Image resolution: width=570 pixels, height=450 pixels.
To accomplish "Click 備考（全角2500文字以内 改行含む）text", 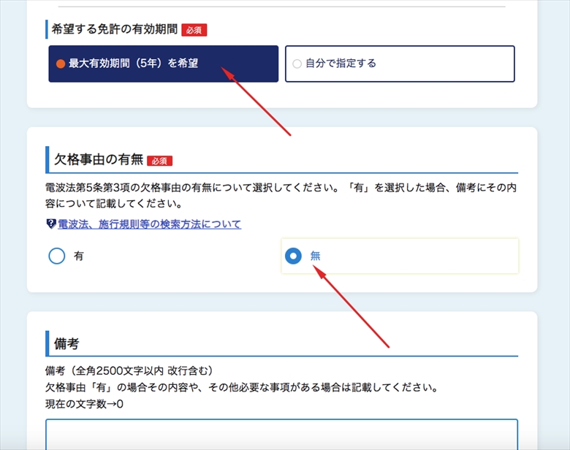I will pos(129,371).
